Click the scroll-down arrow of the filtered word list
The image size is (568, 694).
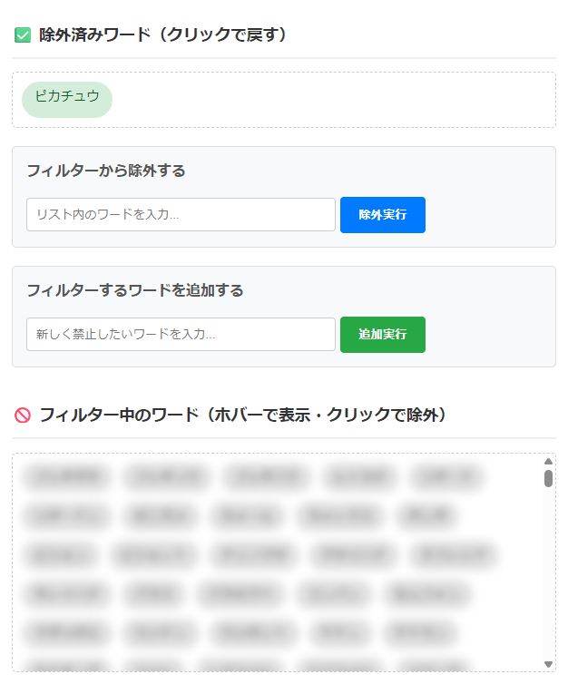(548, 664)
